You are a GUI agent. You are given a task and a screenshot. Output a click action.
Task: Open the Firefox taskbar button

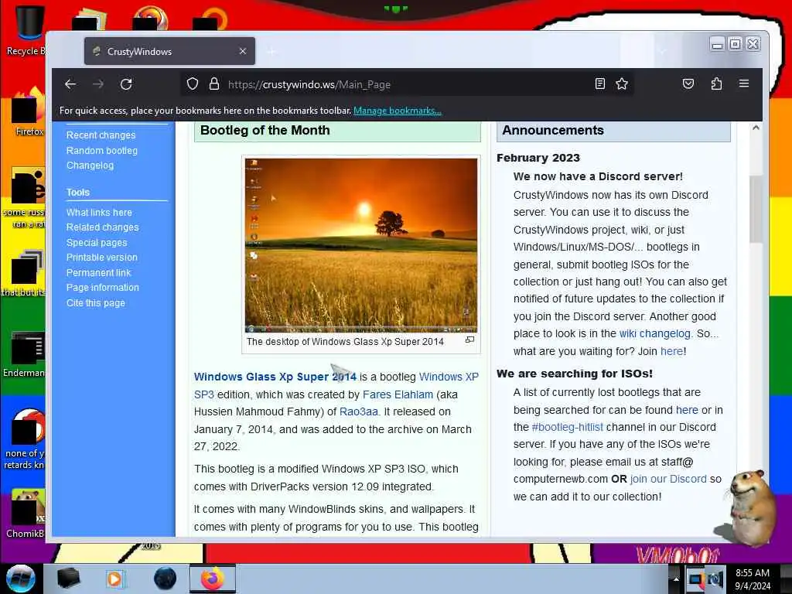point(213,579)
